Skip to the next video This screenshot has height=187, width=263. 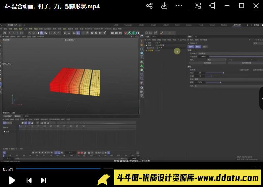coord(44,180)
